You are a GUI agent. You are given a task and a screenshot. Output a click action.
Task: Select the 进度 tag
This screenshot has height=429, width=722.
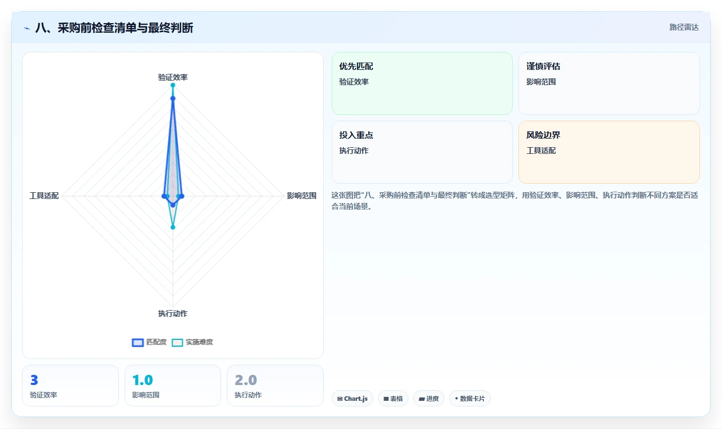click(x=429, y=399)
